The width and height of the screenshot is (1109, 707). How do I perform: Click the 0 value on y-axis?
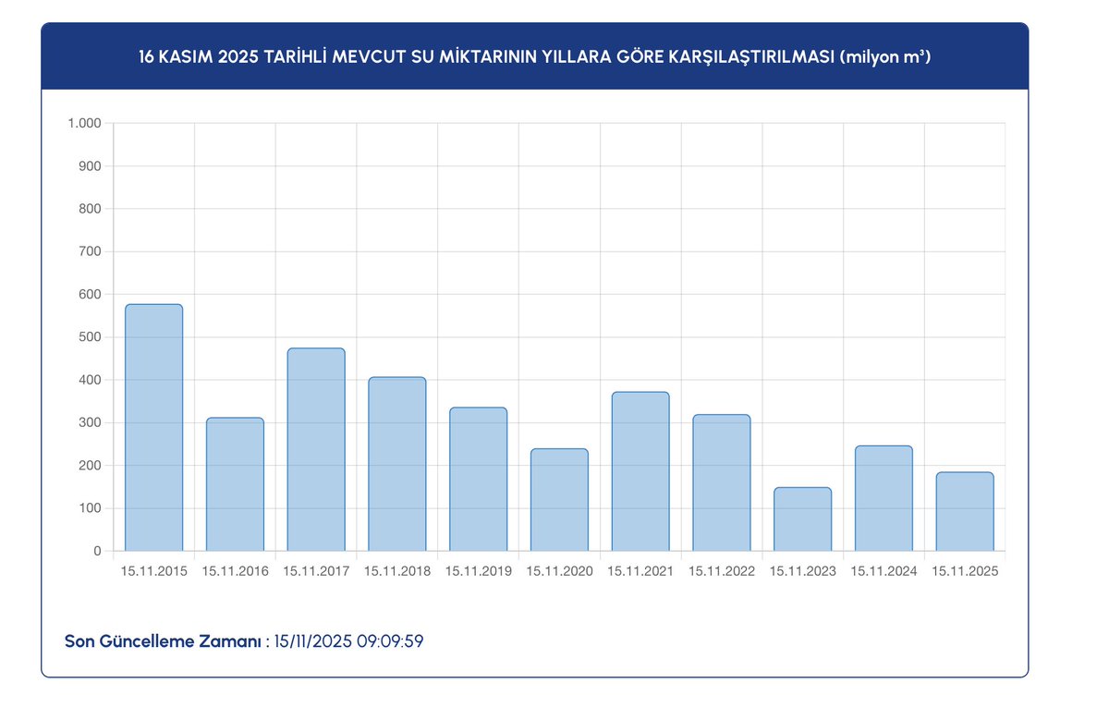(98, 550)
